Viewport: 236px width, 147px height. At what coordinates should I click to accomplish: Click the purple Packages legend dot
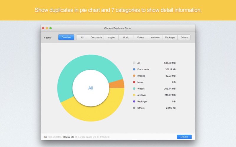click(x=134, y=101)
